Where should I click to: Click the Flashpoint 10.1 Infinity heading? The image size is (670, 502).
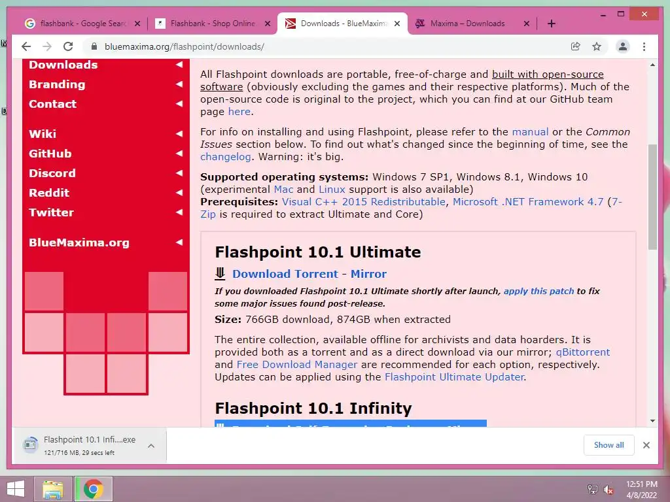(313, 408)
